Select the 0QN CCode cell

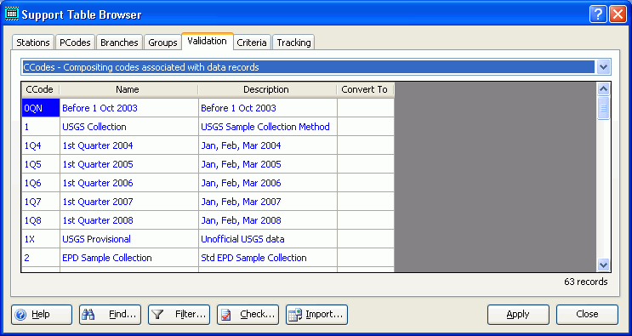pos(41,108)
